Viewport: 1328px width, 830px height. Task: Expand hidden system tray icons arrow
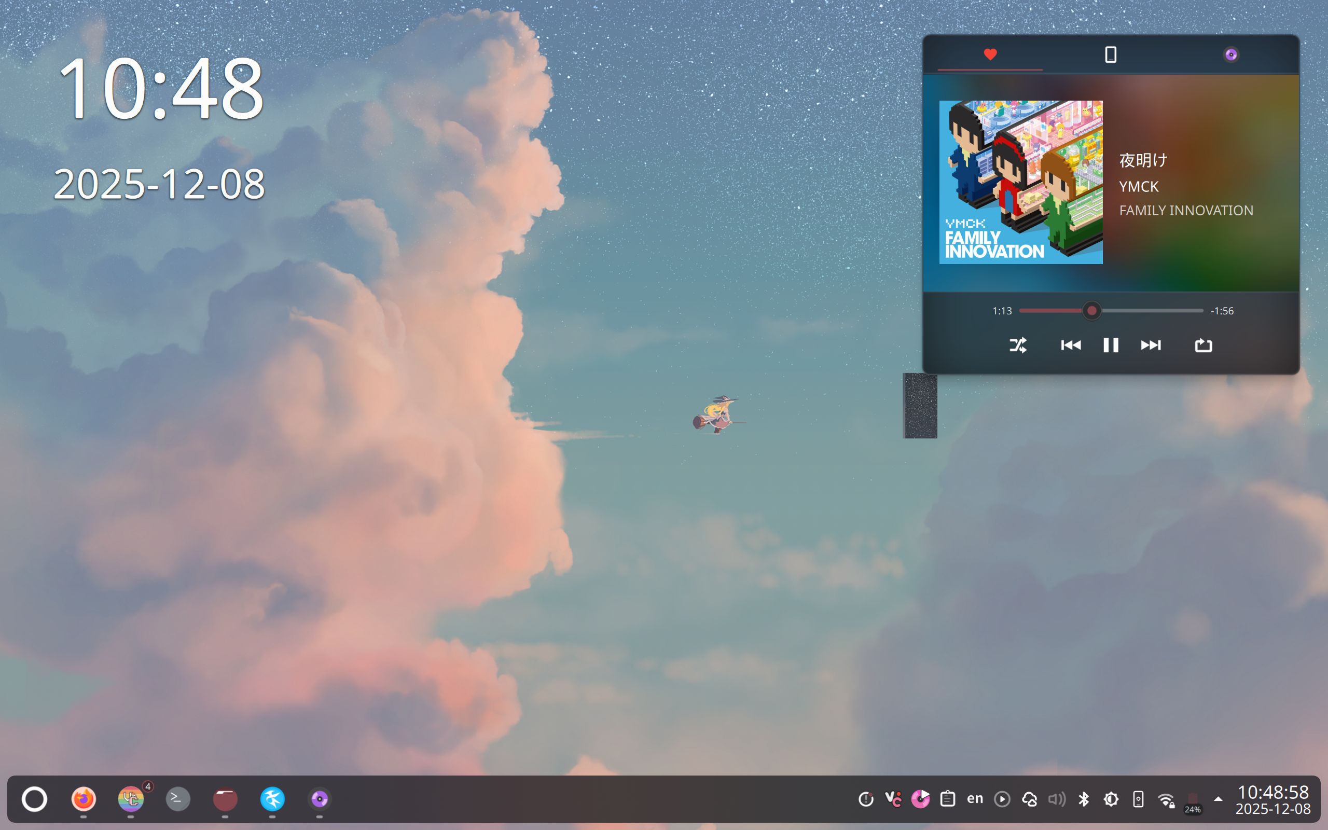(1218, 799)
